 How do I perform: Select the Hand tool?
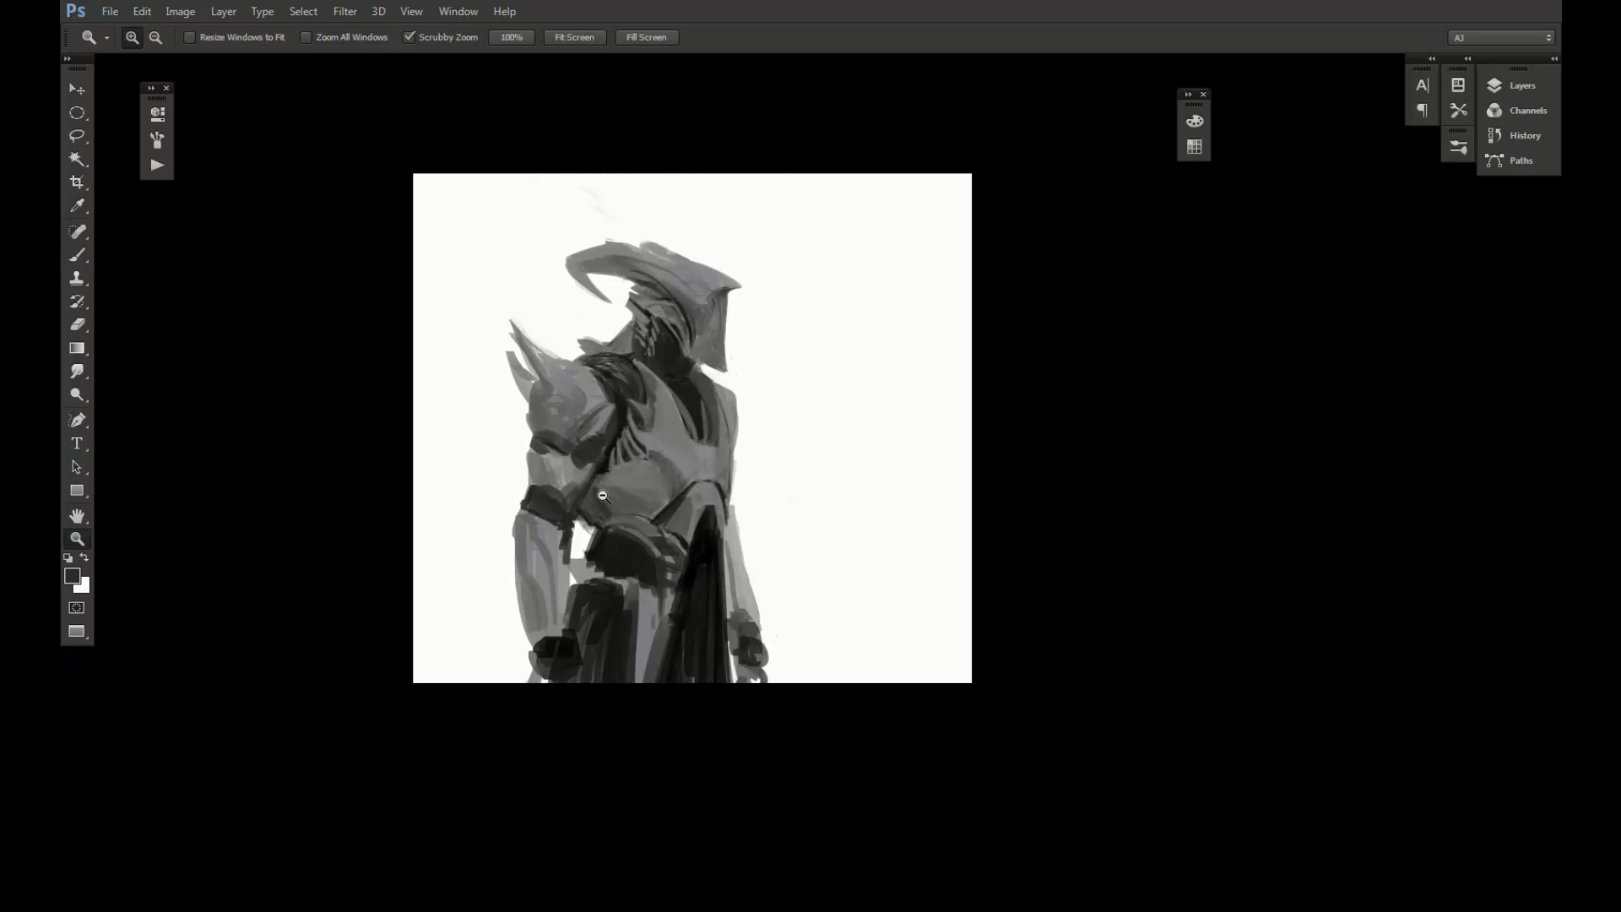tap(77, 516)
